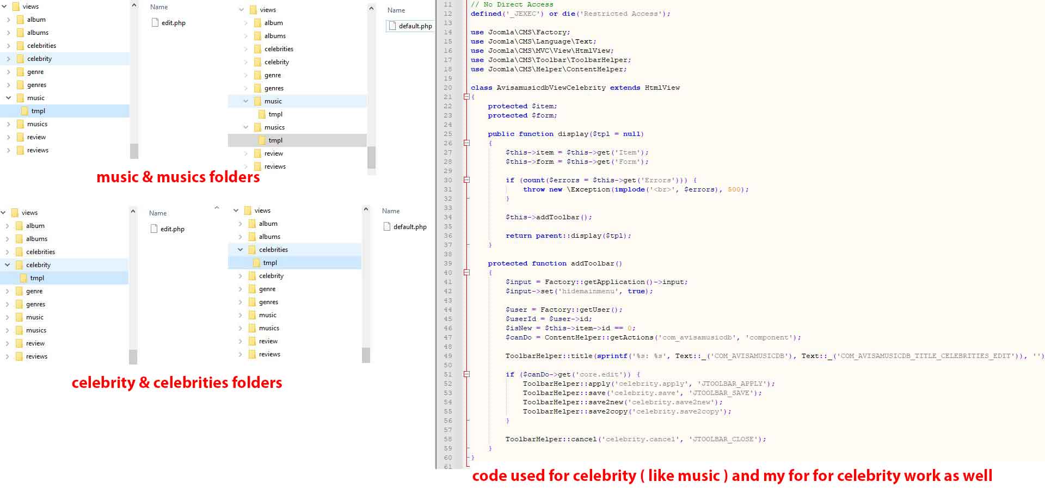
Task: Click the 'protected $form;' code line
Action: coord(522,115)
